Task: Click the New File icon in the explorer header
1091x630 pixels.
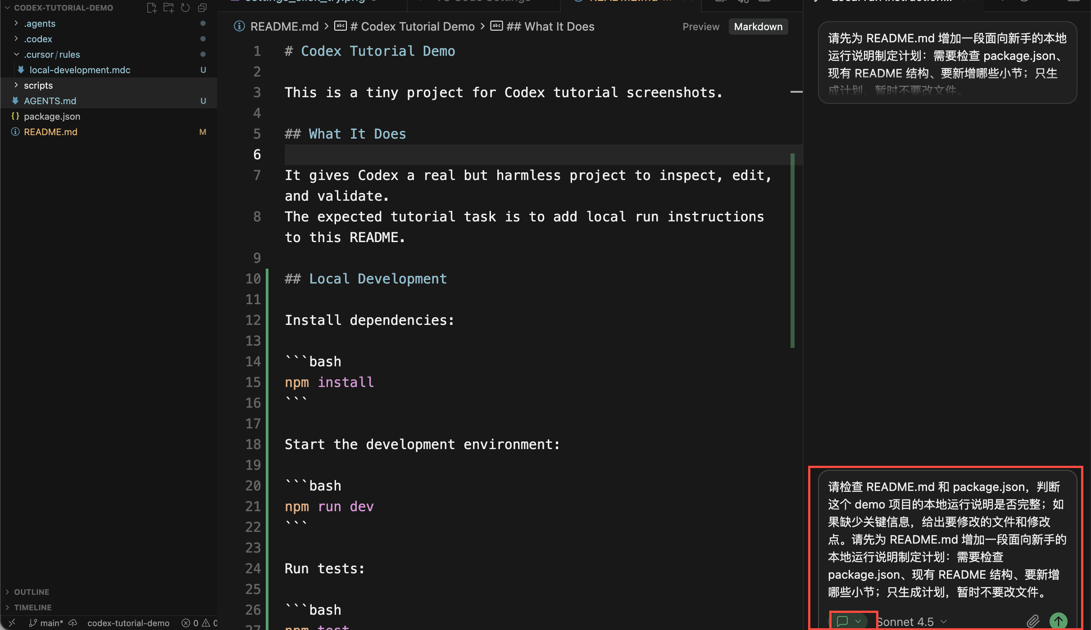Action: [x=152, y=8]
